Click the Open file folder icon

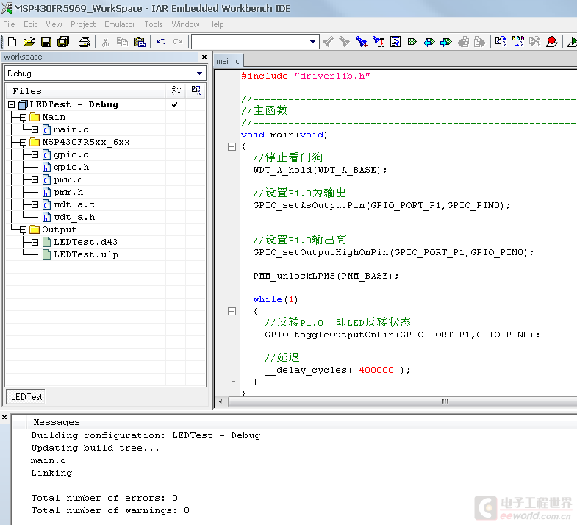[29, 42]
